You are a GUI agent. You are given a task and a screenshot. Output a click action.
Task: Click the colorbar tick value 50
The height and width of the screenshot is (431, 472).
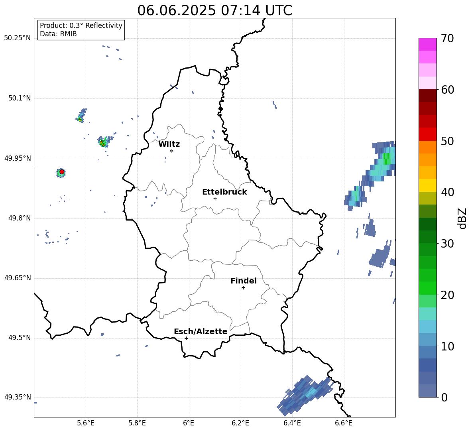tap(447, 141)
